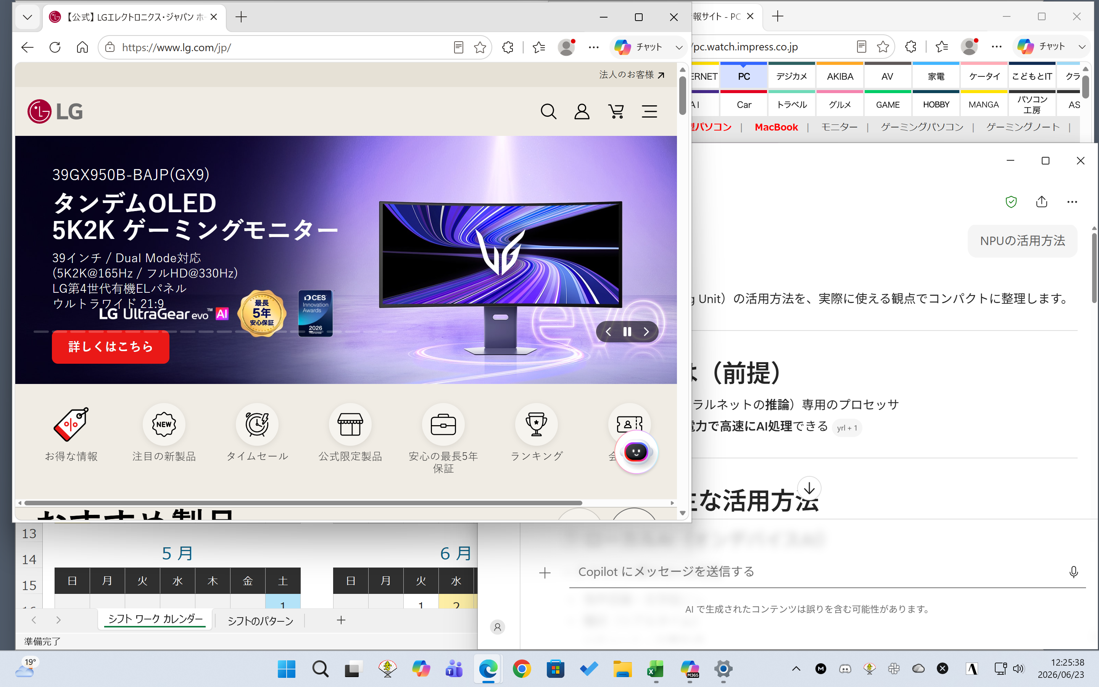Open a new tab in LG window
This screenshot has width=1099, height=687.
click(241, 17)
